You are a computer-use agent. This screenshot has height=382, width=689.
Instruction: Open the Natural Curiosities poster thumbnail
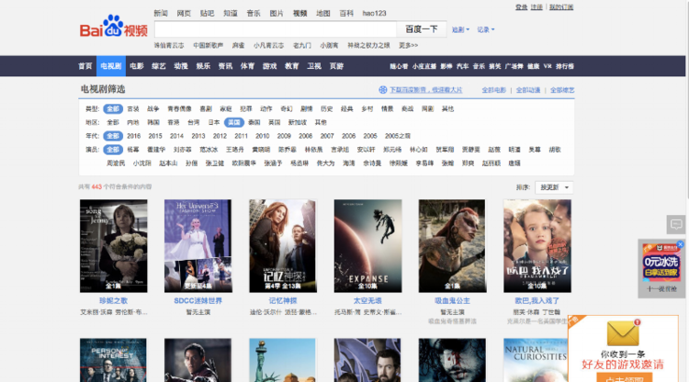(536, 360)
